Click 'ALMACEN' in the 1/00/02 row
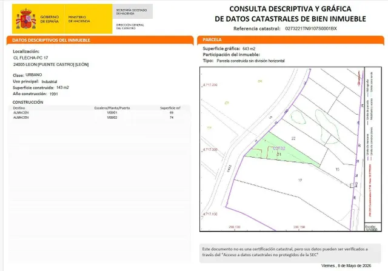Screen dimensions: 388x271 [x=21, y=118]
